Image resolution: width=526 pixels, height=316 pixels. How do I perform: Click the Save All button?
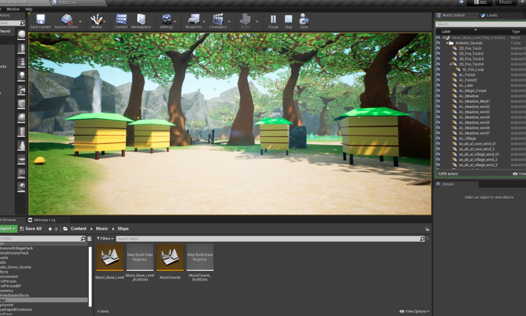(31, 229)
